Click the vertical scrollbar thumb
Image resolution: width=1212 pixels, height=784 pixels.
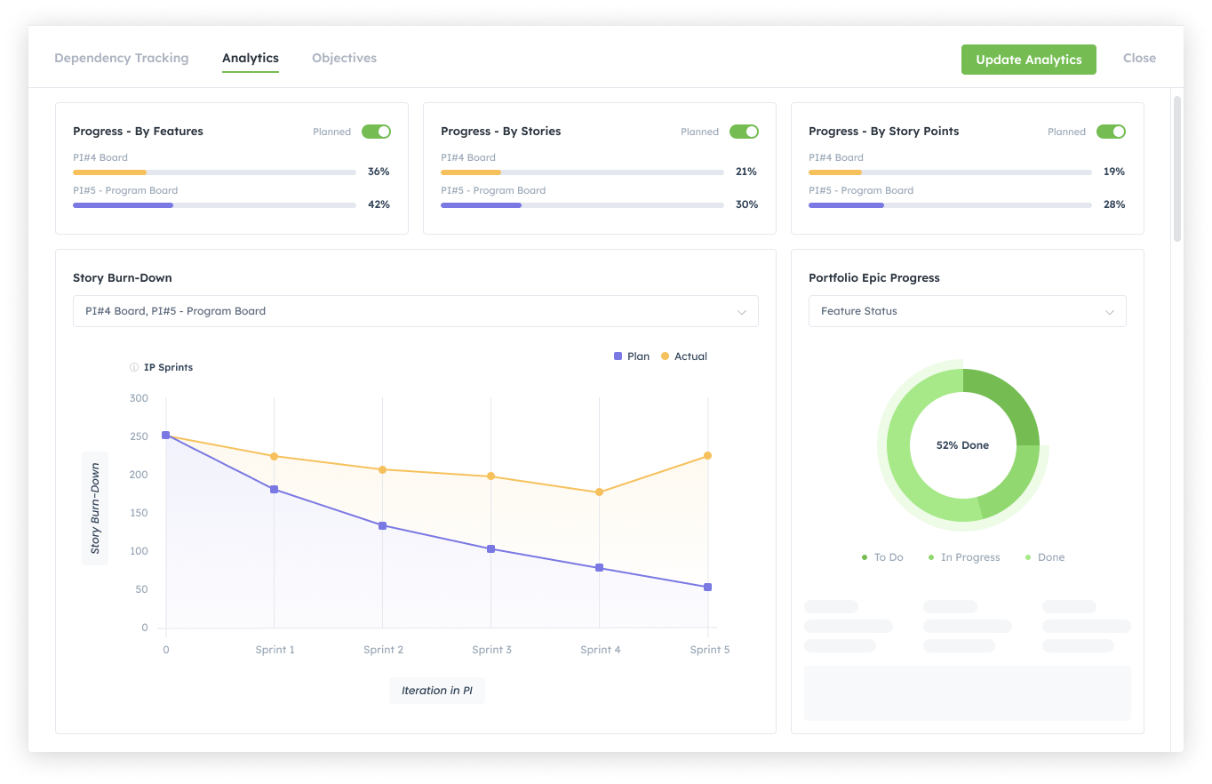click(1177, 169)
